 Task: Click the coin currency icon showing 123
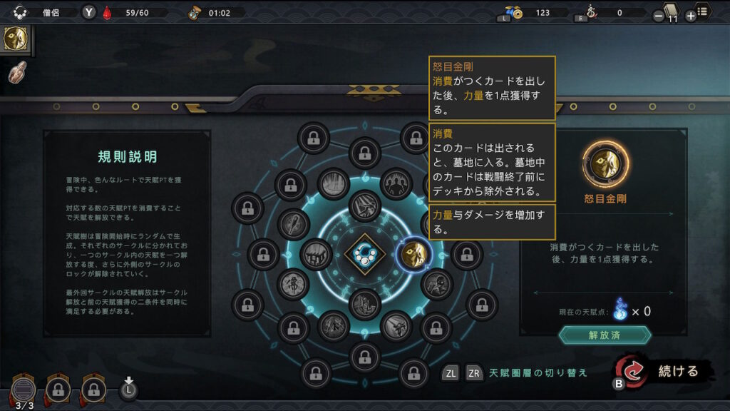[515, 12]
